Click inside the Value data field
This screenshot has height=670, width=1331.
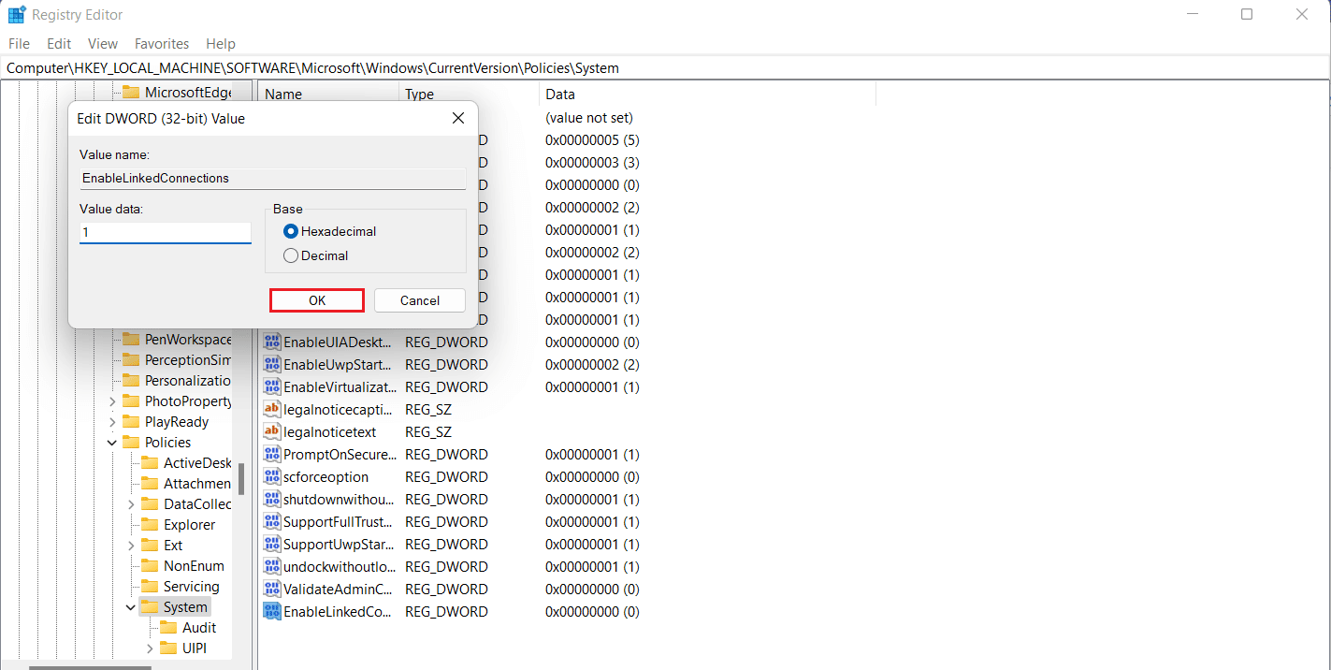pyautogui.click(x=165, y=232)
